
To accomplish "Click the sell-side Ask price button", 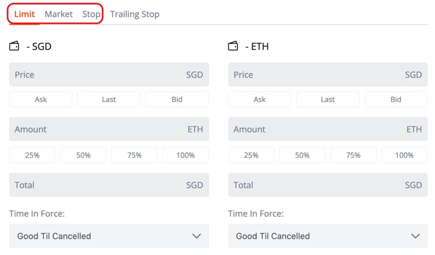I will (259, 99).
